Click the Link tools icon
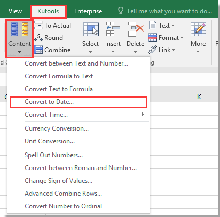The height and width of the screenshot is (217, 220). click(153, 50)
